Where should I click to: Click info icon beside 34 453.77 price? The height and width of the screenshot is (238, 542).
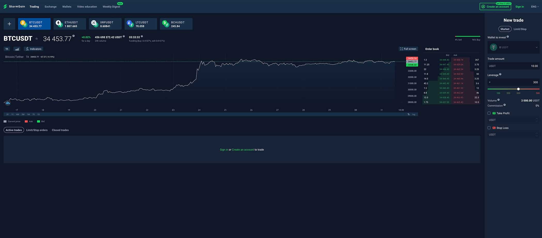point(74,36)
